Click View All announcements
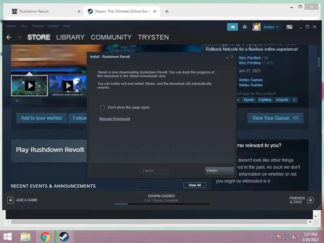324x243 pixels. point(195,185)
